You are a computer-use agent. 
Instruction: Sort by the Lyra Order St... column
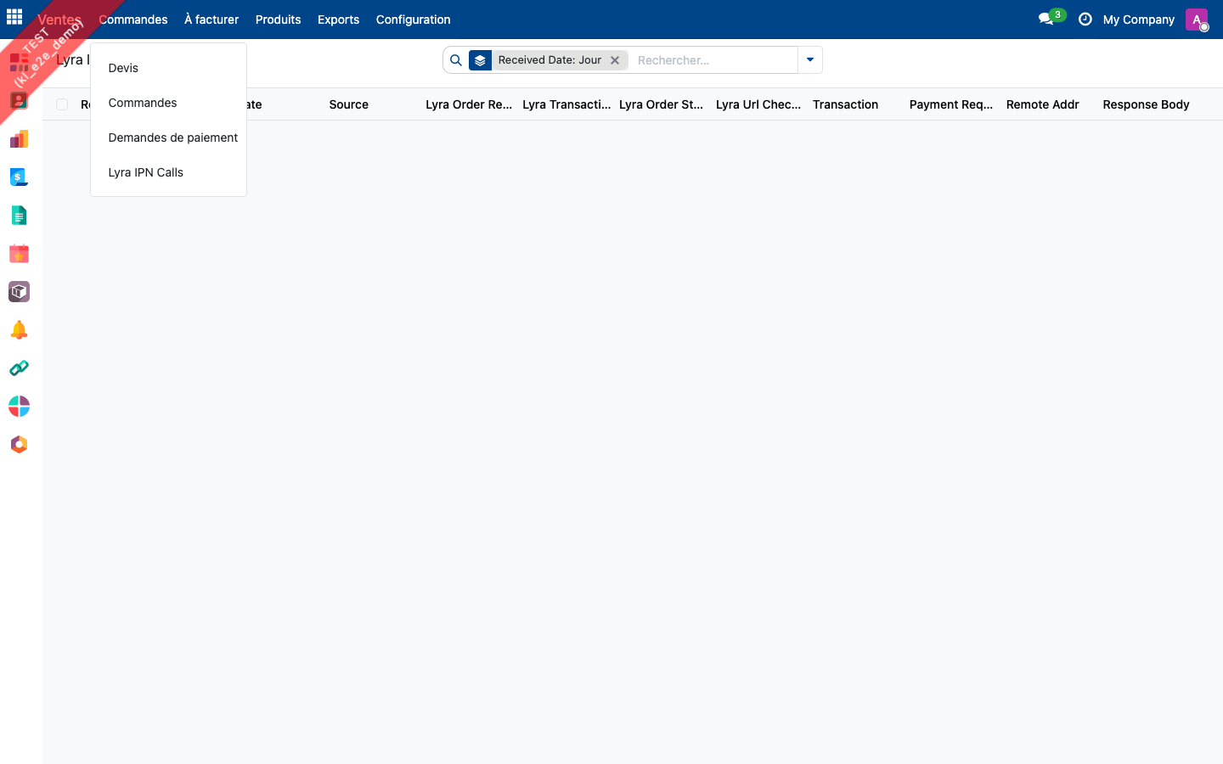tap(662, 104)
